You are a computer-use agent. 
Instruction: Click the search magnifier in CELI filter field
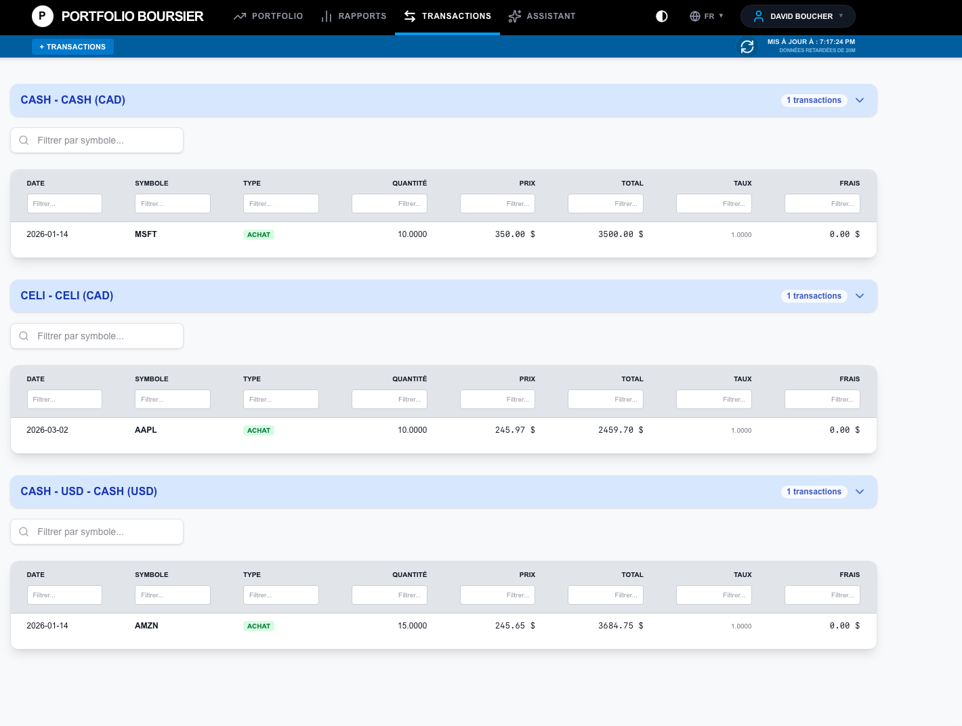tap(24, 336)
